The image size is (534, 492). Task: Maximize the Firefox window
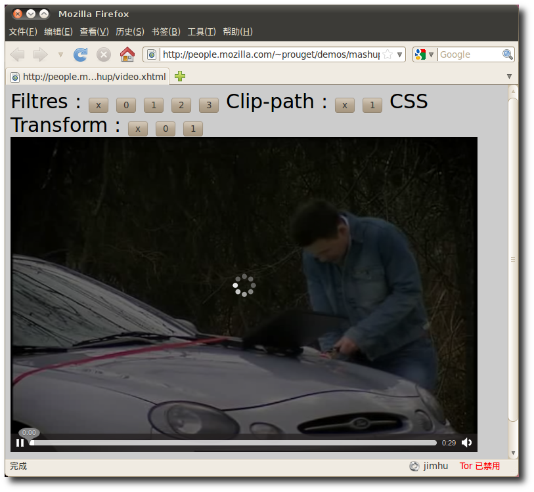pyautogui.click(x=44, y=14)
